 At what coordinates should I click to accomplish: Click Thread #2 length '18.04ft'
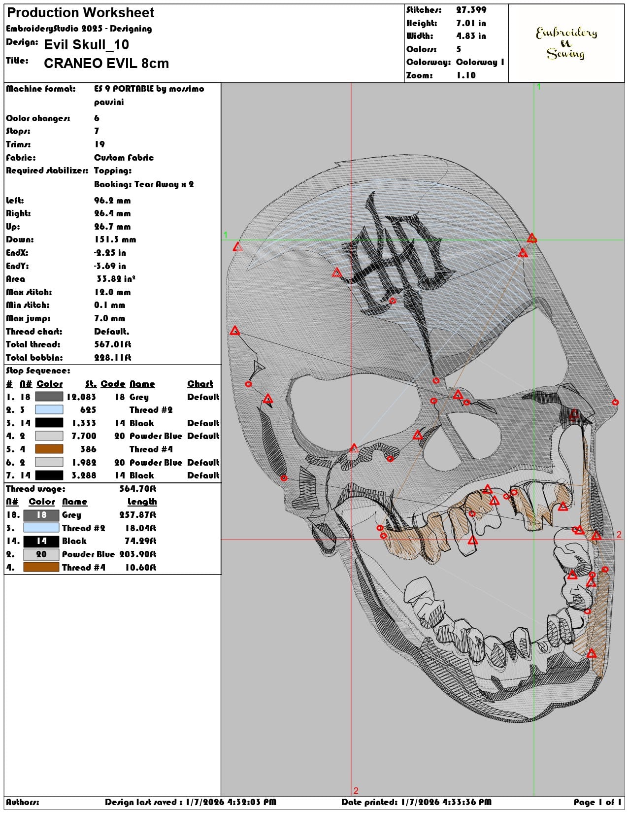[140, 528]
